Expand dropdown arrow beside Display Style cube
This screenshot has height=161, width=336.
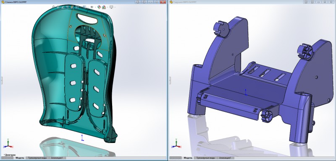88,7
